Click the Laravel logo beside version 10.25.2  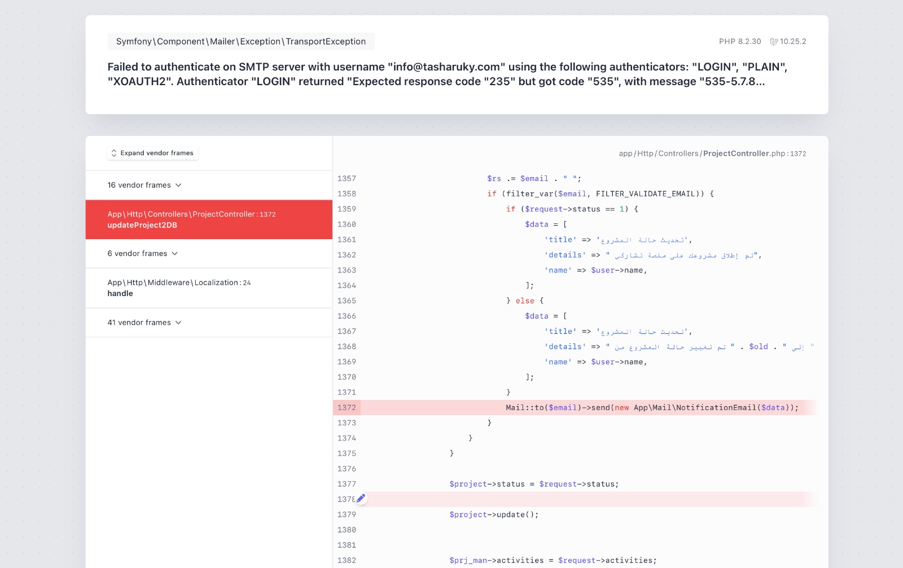(x=774, y=42)
